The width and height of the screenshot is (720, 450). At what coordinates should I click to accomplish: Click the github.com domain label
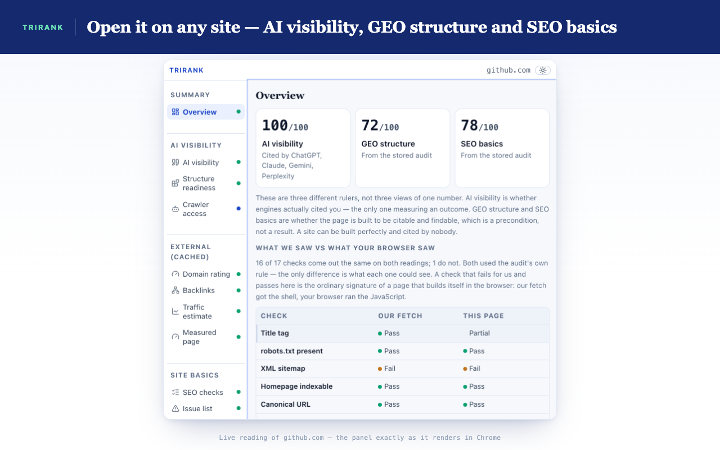coord(508,70)
